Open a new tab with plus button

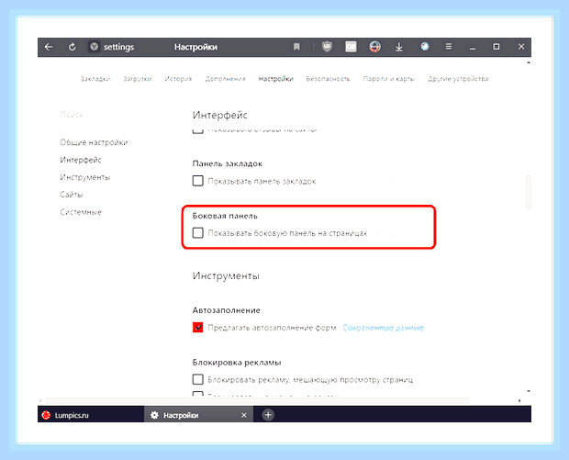[x=268, y=415]
